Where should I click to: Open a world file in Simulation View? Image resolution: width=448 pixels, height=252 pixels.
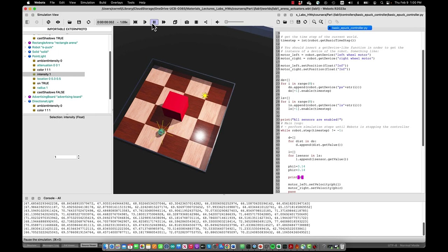(x=70, y=22)
